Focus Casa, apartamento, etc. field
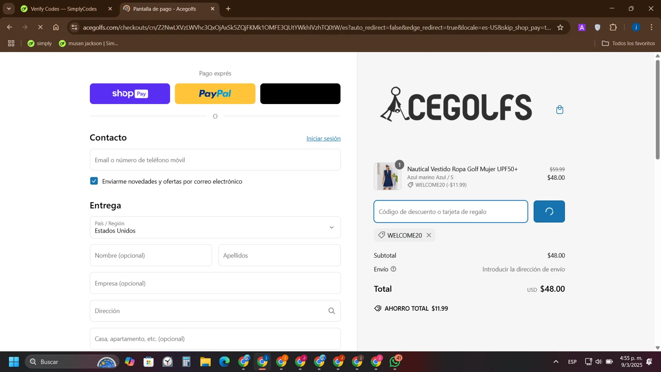The image size is (661, 372). coord(215,339)
